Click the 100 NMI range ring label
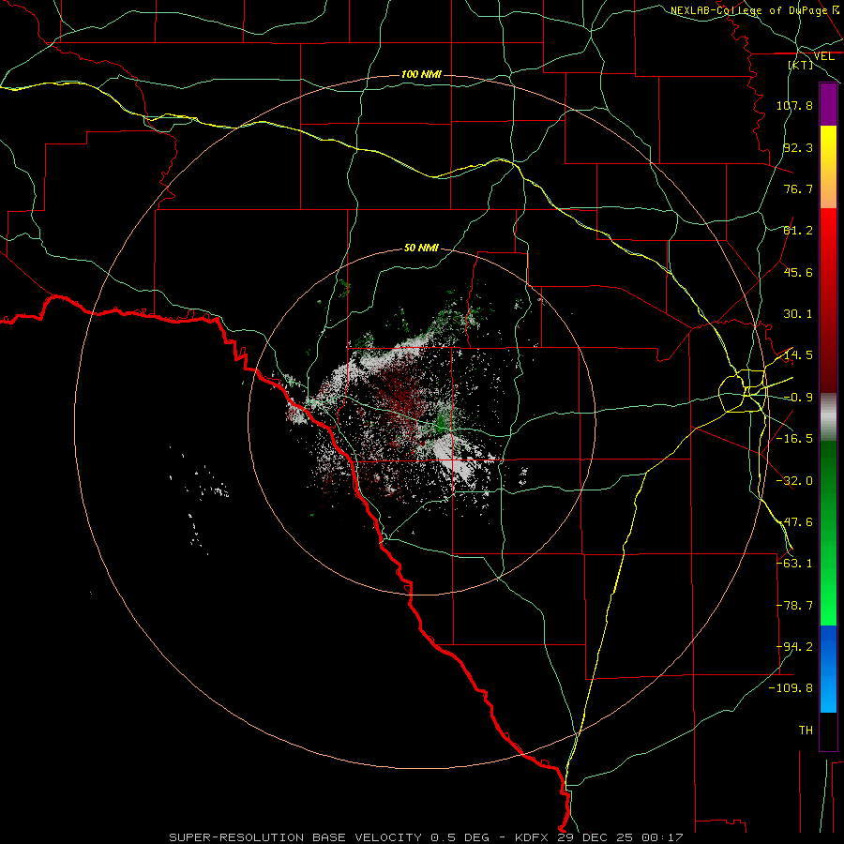Image resolution: width=844 pixels, height=844 pixels. coord(421,74)
